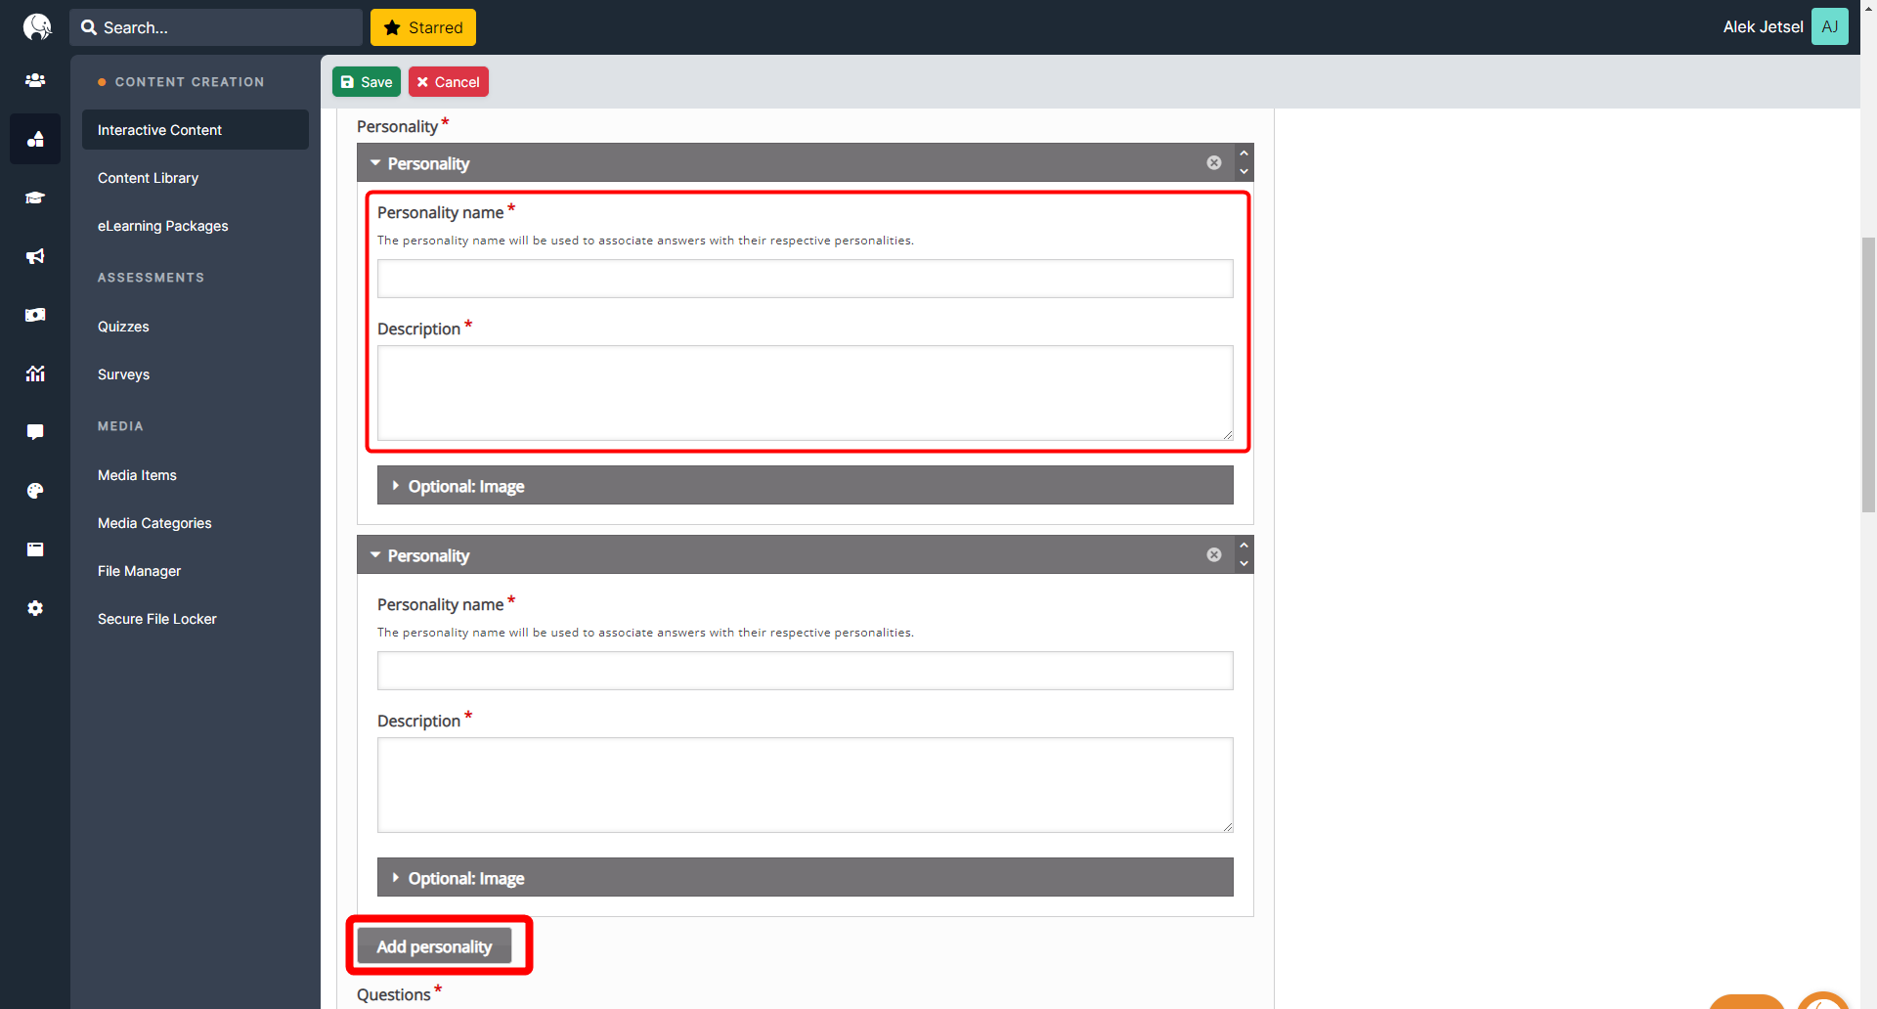This screenshot has width=1877, height=1009.
Task: Move first Personality group up
Action: pos(1244,154)
